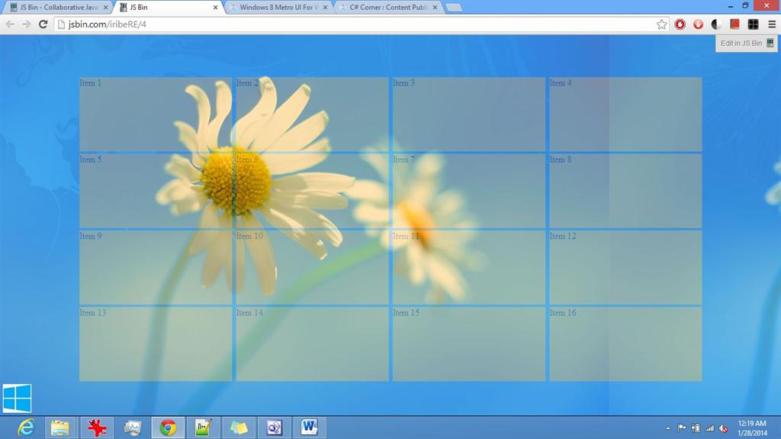Viewport: 781px width, 439px height.
Task: Open the red splat app on taskbar
Action: coord(97,428)
